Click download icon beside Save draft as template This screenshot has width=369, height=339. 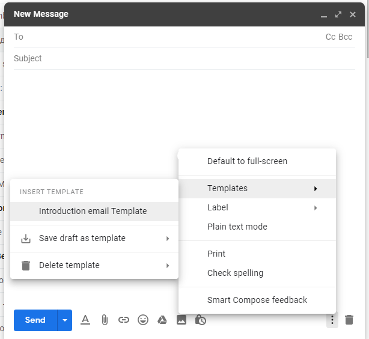(x=26, y=239)
